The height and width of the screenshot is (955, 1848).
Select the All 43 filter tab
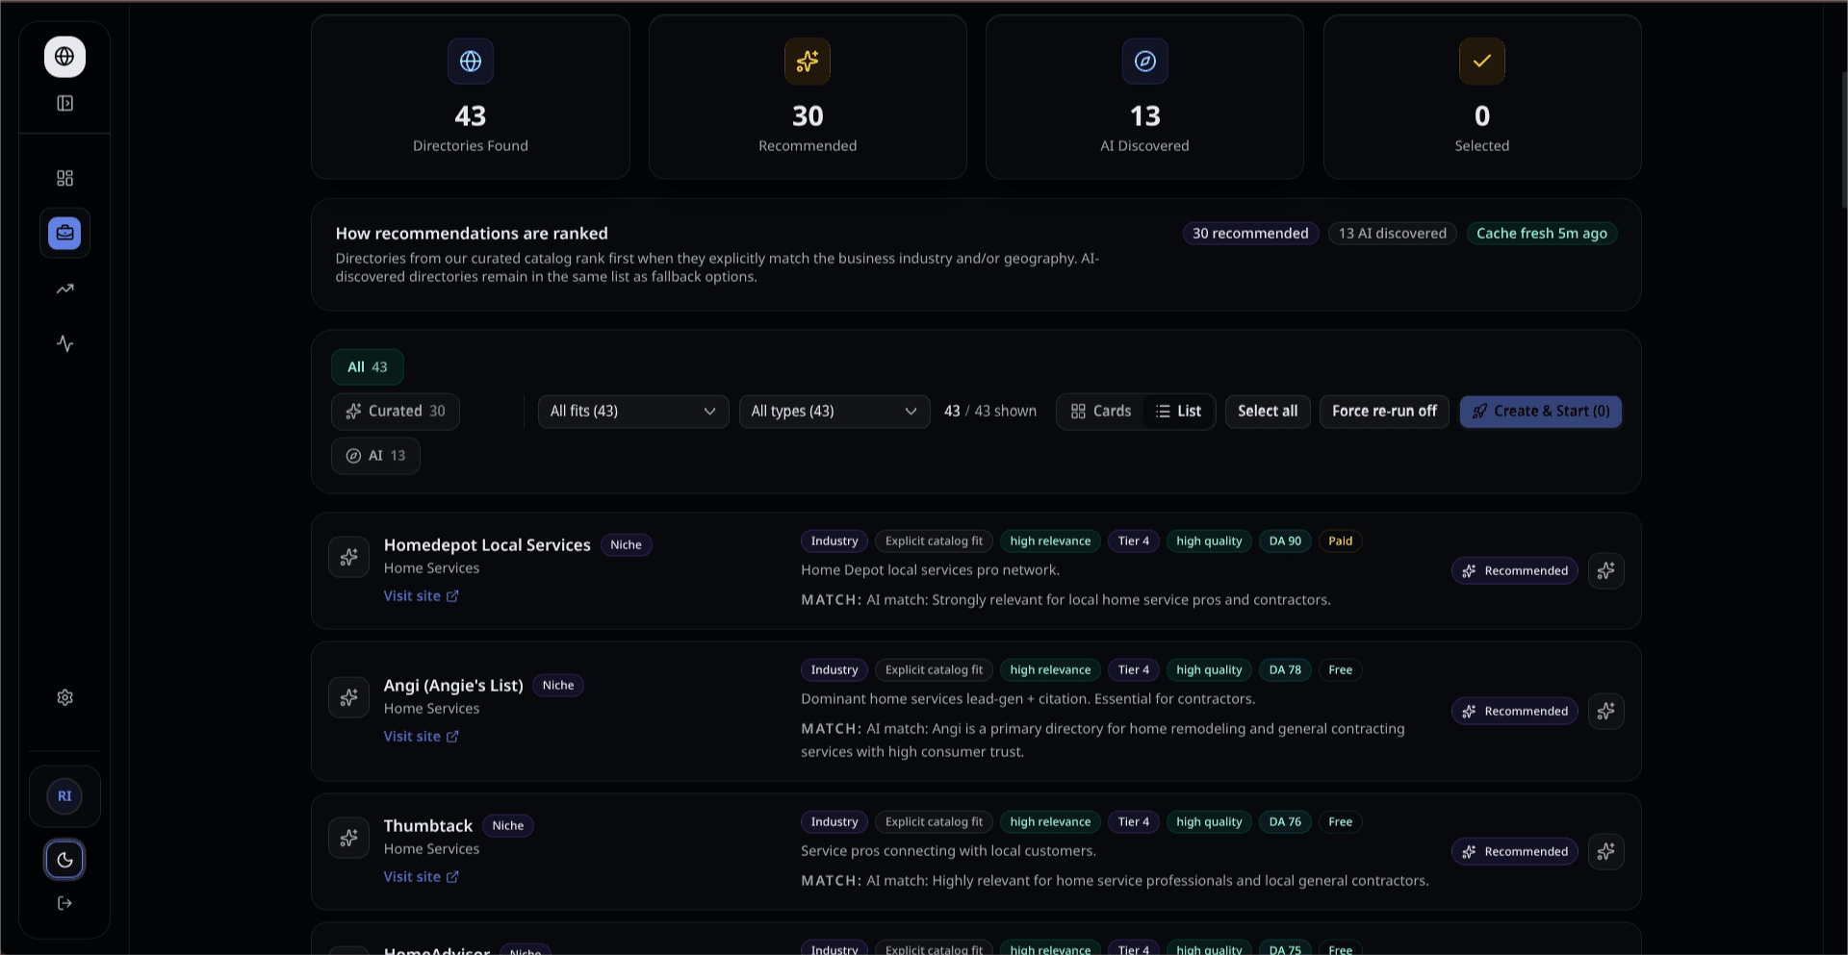point(368,366)
